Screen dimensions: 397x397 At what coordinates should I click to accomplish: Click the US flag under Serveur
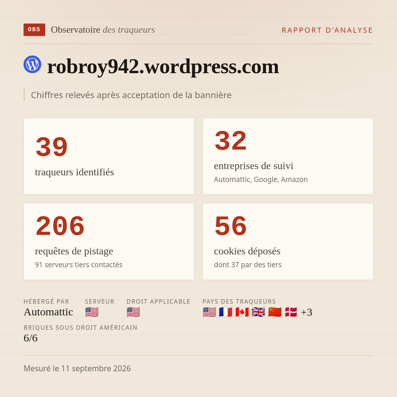(92, 312)
